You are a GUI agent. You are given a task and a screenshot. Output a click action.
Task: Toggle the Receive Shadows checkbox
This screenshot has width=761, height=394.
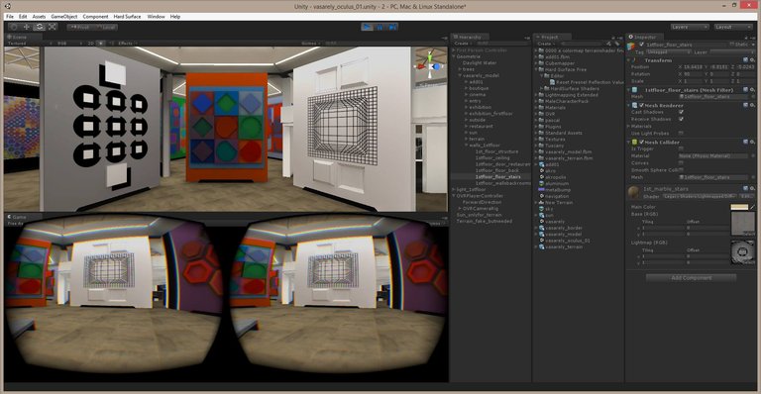(x=681, y=119)
